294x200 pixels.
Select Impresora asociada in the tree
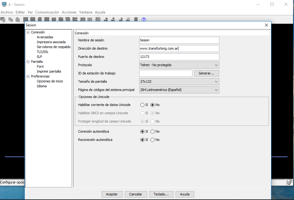(51, 42)
